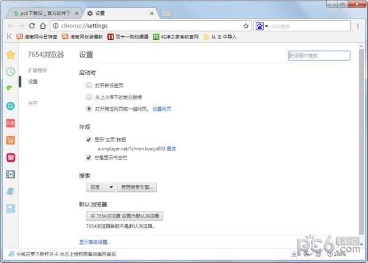368x263 pixels.
Task: Open the 淘宝网女装爆款 bookmark
Action: click(x=82, y=37)
